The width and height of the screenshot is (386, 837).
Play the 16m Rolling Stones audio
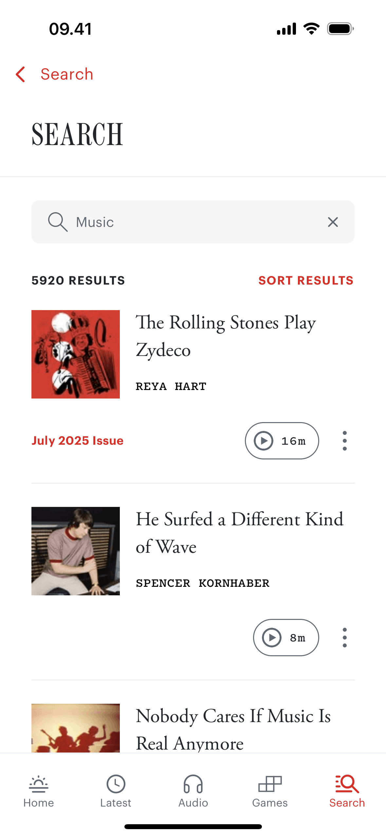point(282,441)
